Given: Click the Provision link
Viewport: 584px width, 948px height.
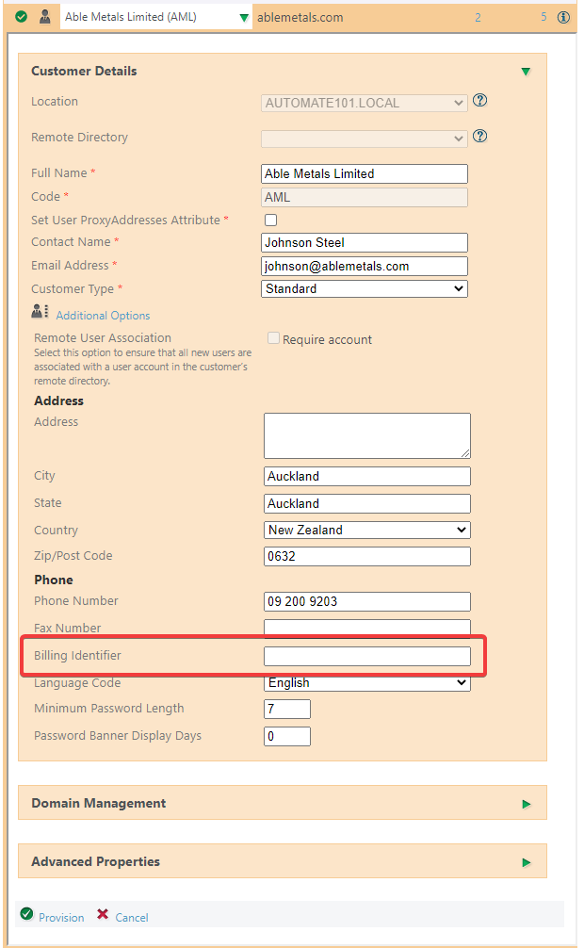Looking at the screenshot, I should (x=61, y=917).
